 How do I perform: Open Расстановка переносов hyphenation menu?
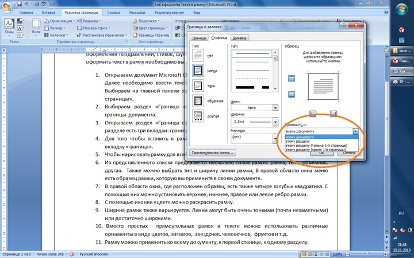click(x=102, y=35)
